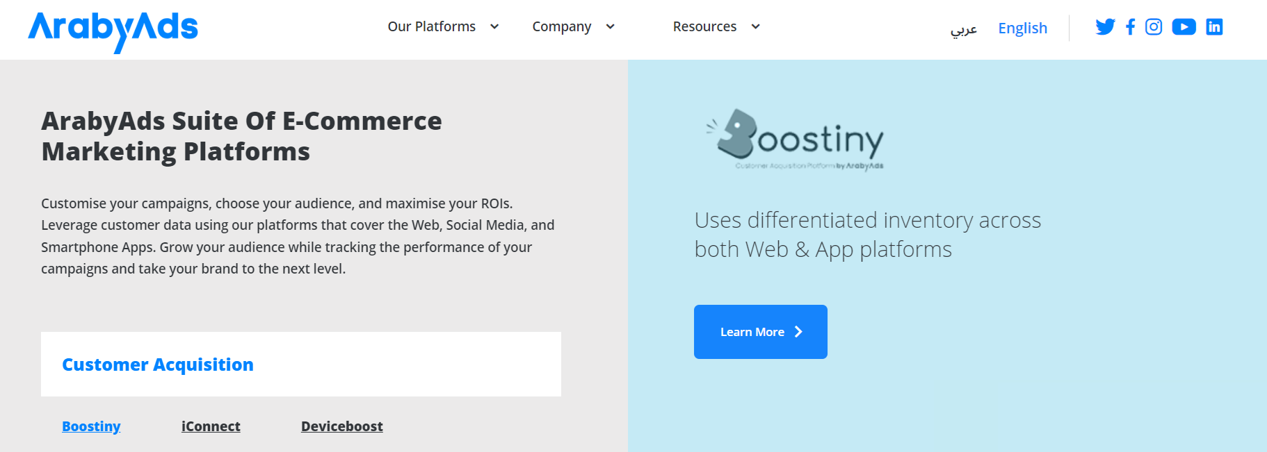Click the arrow on Learn More
1267x452 pixels.
pyautogui.click(x=798, y=332)
